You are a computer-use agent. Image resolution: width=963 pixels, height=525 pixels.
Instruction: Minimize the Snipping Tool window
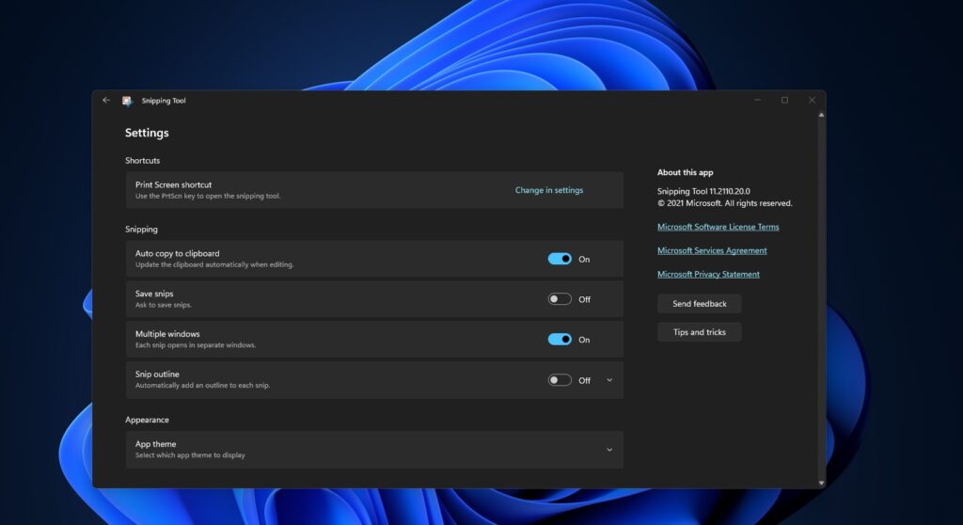click(x=757, y=100)
